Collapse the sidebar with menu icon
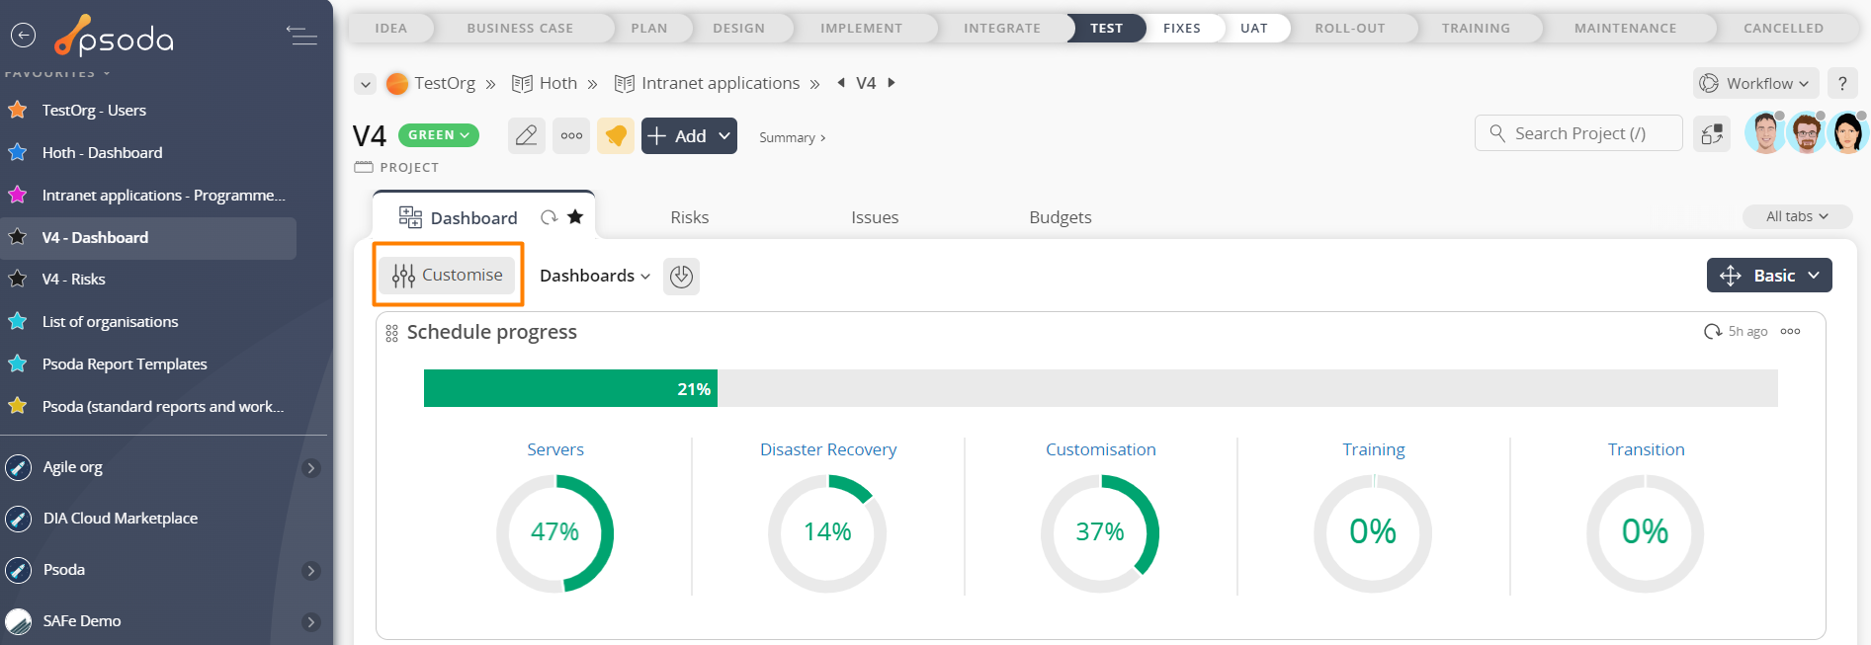 [301, 36]
